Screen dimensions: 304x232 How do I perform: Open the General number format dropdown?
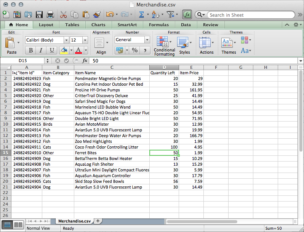(147, 40)
